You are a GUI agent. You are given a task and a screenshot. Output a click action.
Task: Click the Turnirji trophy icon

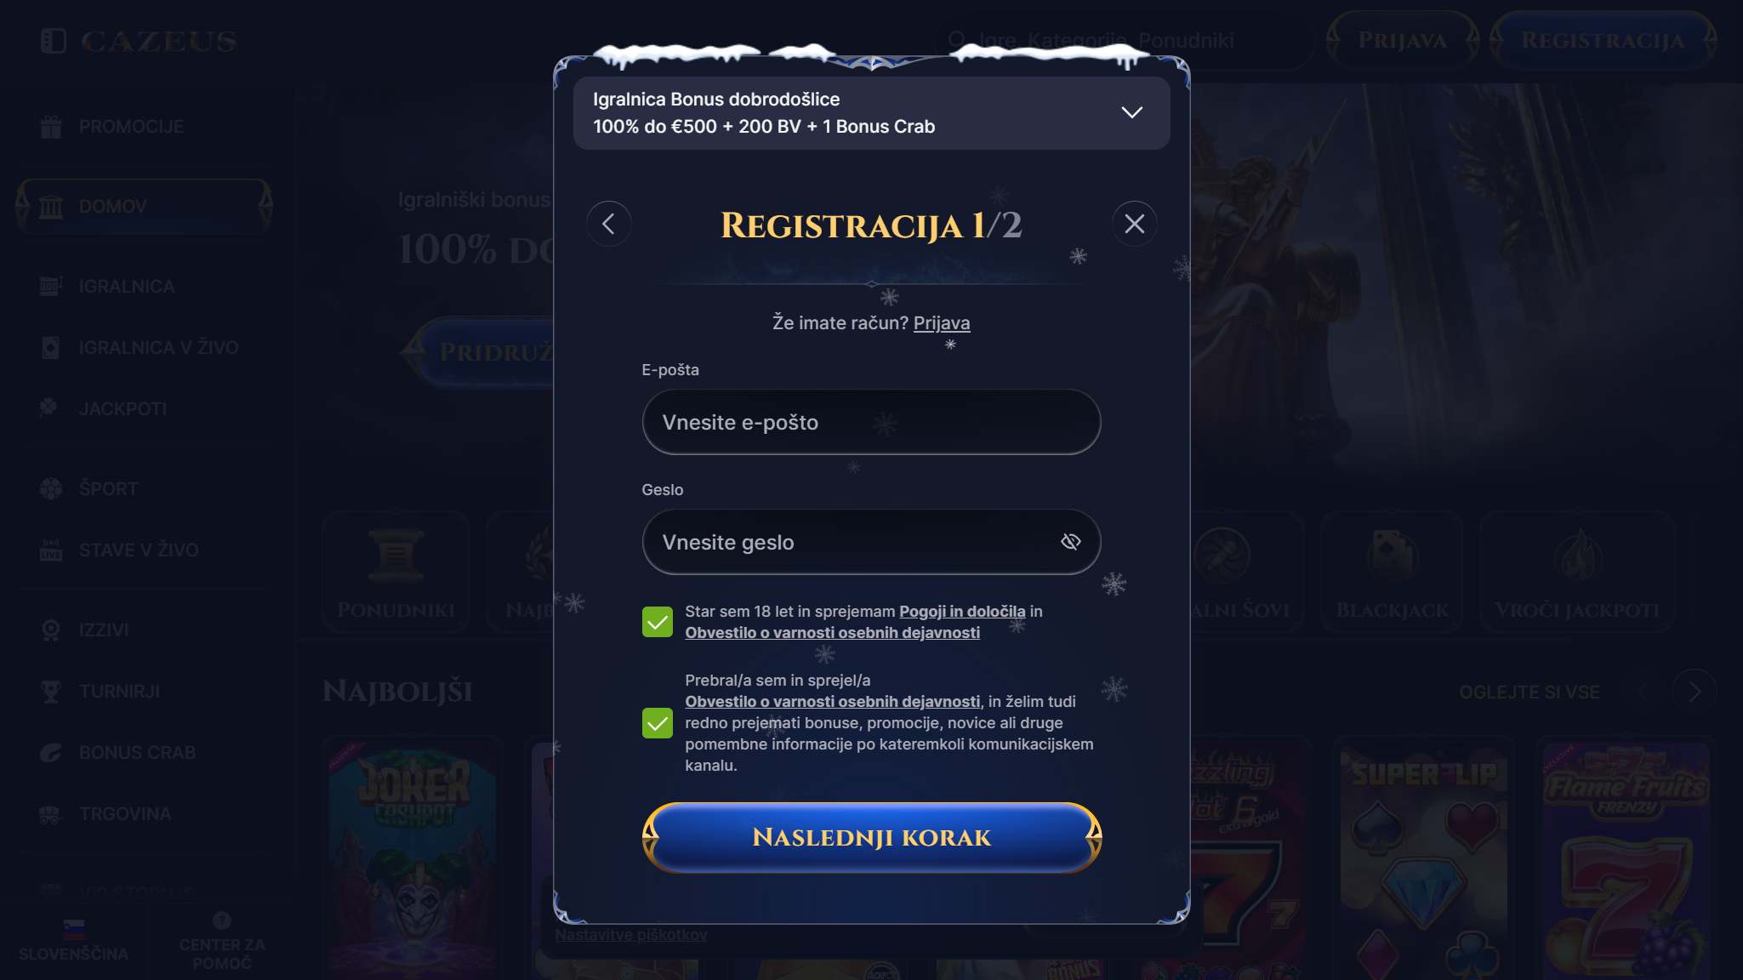51,692
